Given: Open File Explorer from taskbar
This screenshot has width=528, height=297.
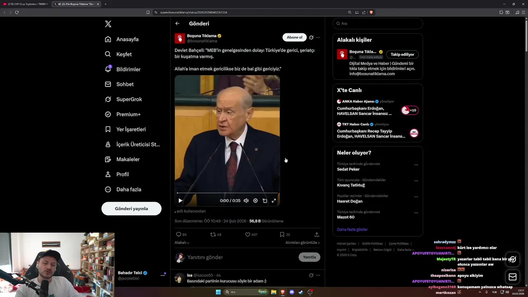Looking at the screenshot, I should pos(273,292).
